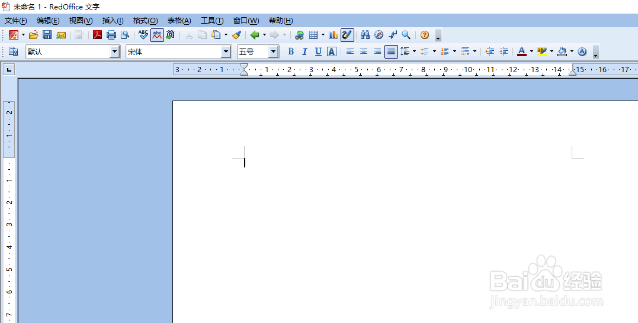
Task: Click the line spacing icon
Action: click(x=405, y=51)
